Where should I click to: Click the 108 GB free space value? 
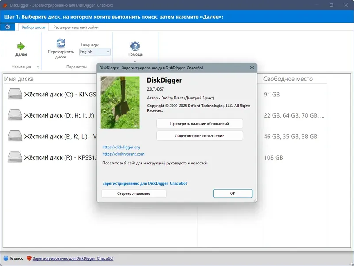273,157
